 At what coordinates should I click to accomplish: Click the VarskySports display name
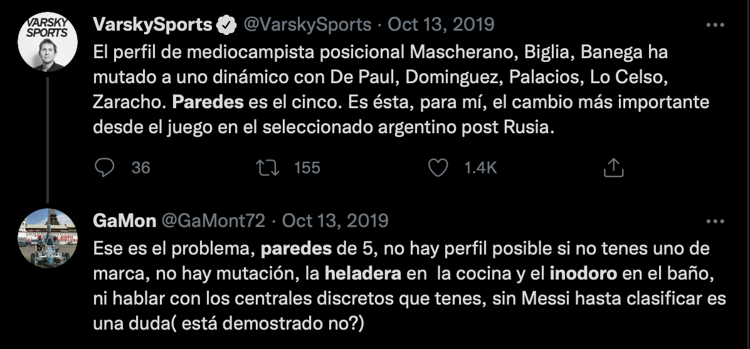pos(152,25)
